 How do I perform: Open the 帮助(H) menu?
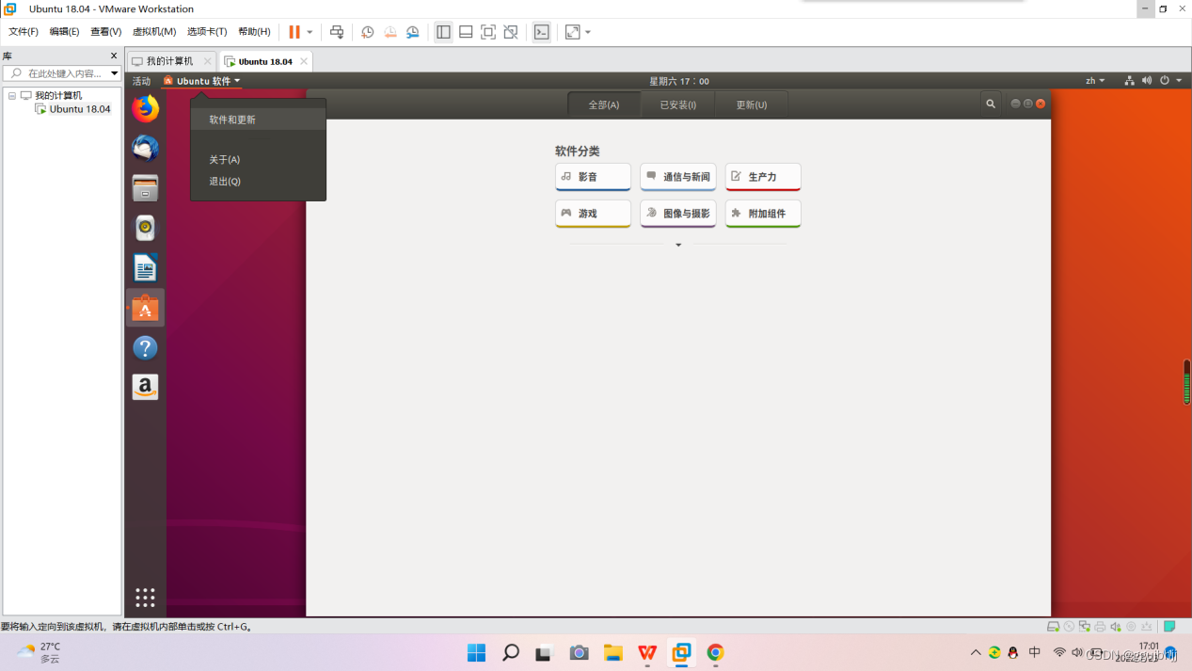(x=254, y=32)
